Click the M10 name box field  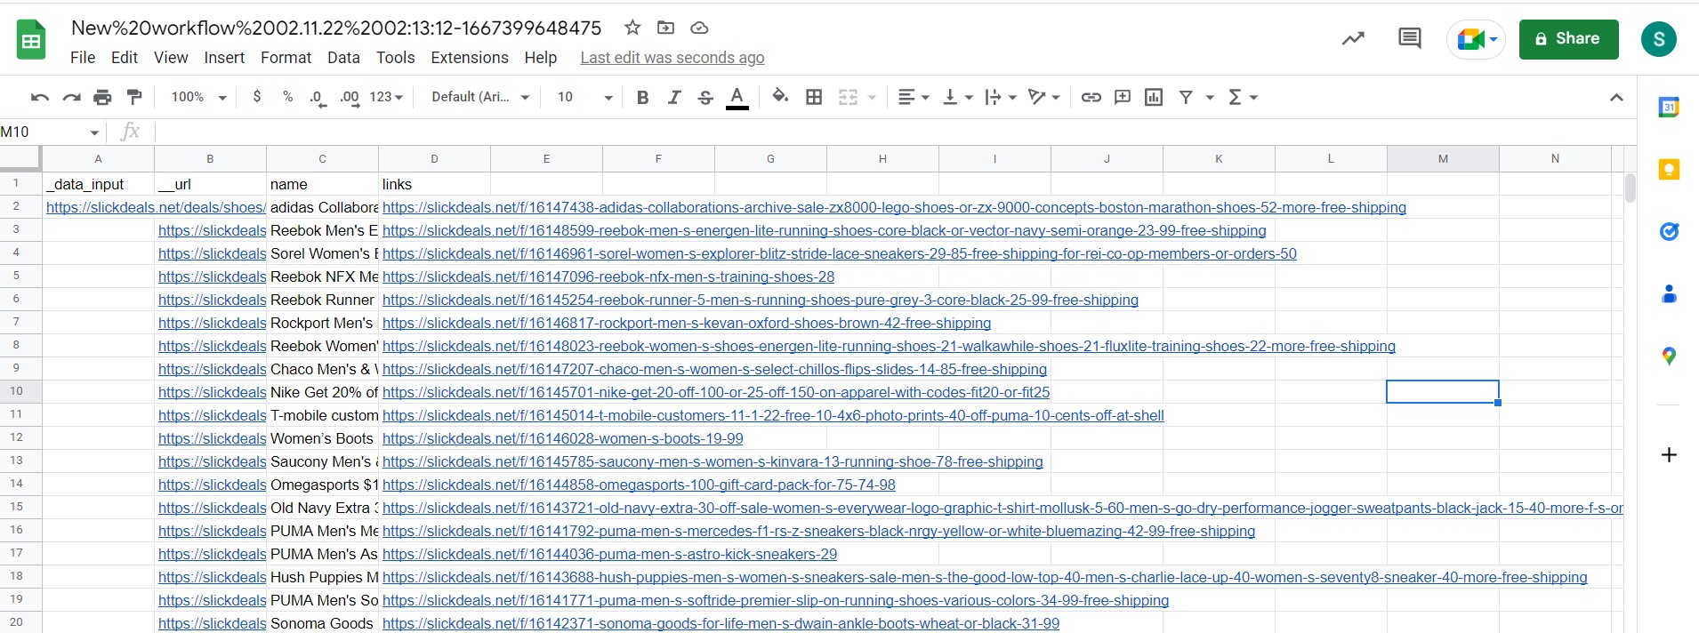click(44, 132)
